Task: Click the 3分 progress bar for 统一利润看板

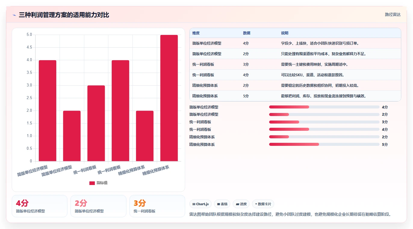Action: point(324,122)
